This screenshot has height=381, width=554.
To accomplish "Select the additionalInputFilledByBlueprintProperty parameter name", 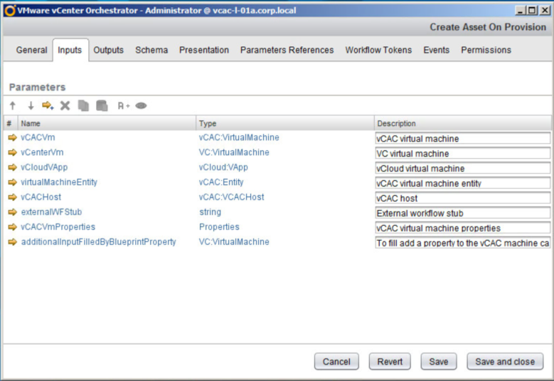I will tap(98, 241).
